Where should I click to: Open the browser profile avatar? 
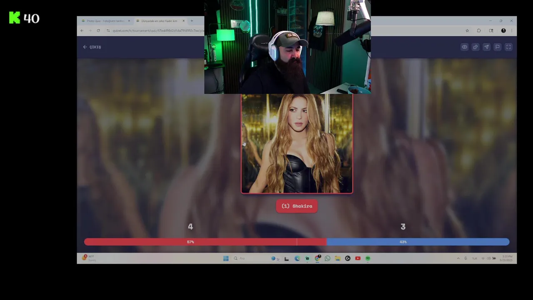click(503, 30)
